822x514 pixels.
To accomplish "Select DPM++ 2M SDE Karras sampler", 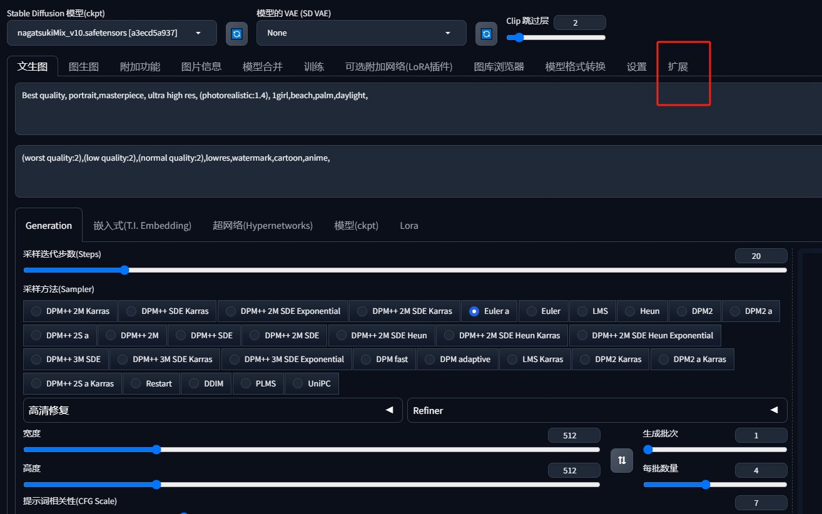I will 404,311.
